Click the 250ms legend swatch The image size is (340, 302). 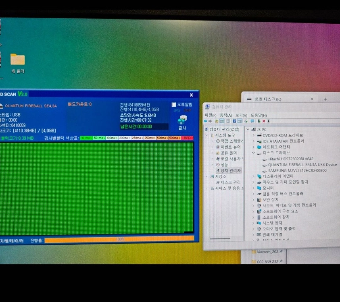tap(137, 138)
